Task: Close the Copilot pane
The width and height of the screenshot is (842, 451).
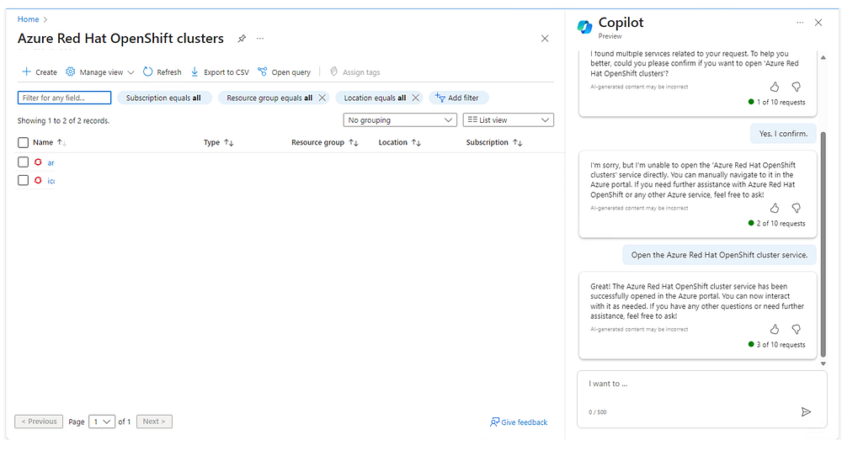Action: (818, 23)
